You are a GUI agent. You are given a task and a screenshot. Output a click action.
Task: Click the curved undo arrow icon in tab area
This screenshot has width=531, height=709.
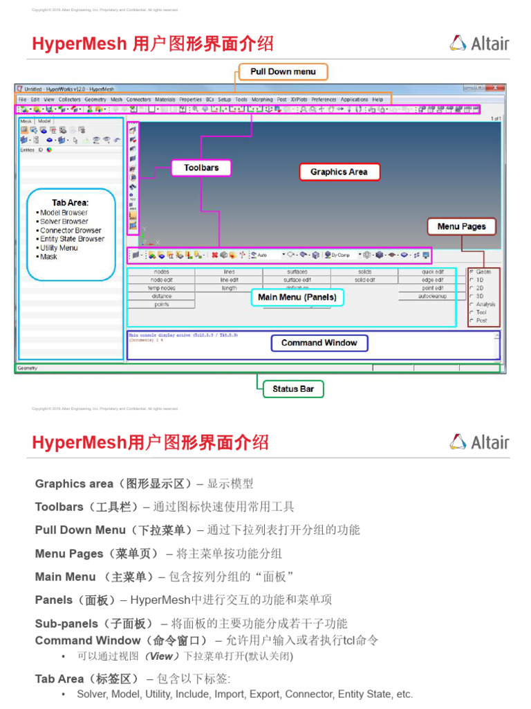(118, 140)
